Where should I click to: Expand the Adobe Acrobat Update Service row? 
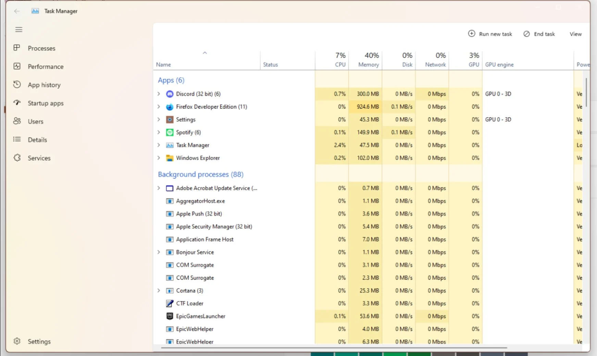click(x=159, y=188)
